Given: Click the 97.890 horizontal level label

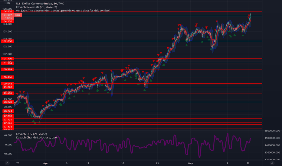Looking at the screenshot, I should [8, 116].
